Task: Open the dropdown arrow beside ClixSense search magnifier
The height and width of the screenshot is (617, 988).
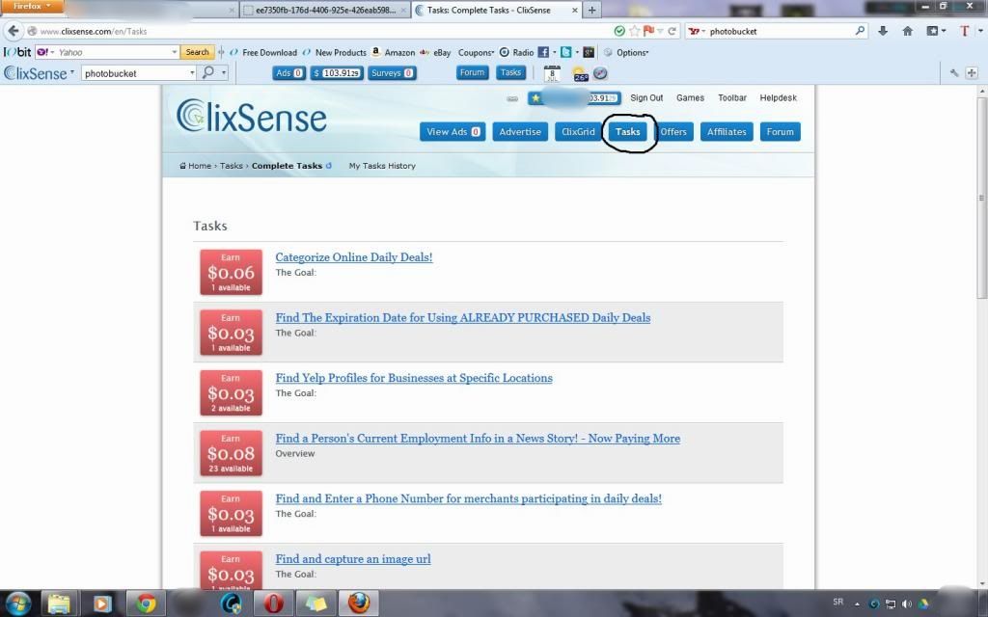Action: click(224, 73)
